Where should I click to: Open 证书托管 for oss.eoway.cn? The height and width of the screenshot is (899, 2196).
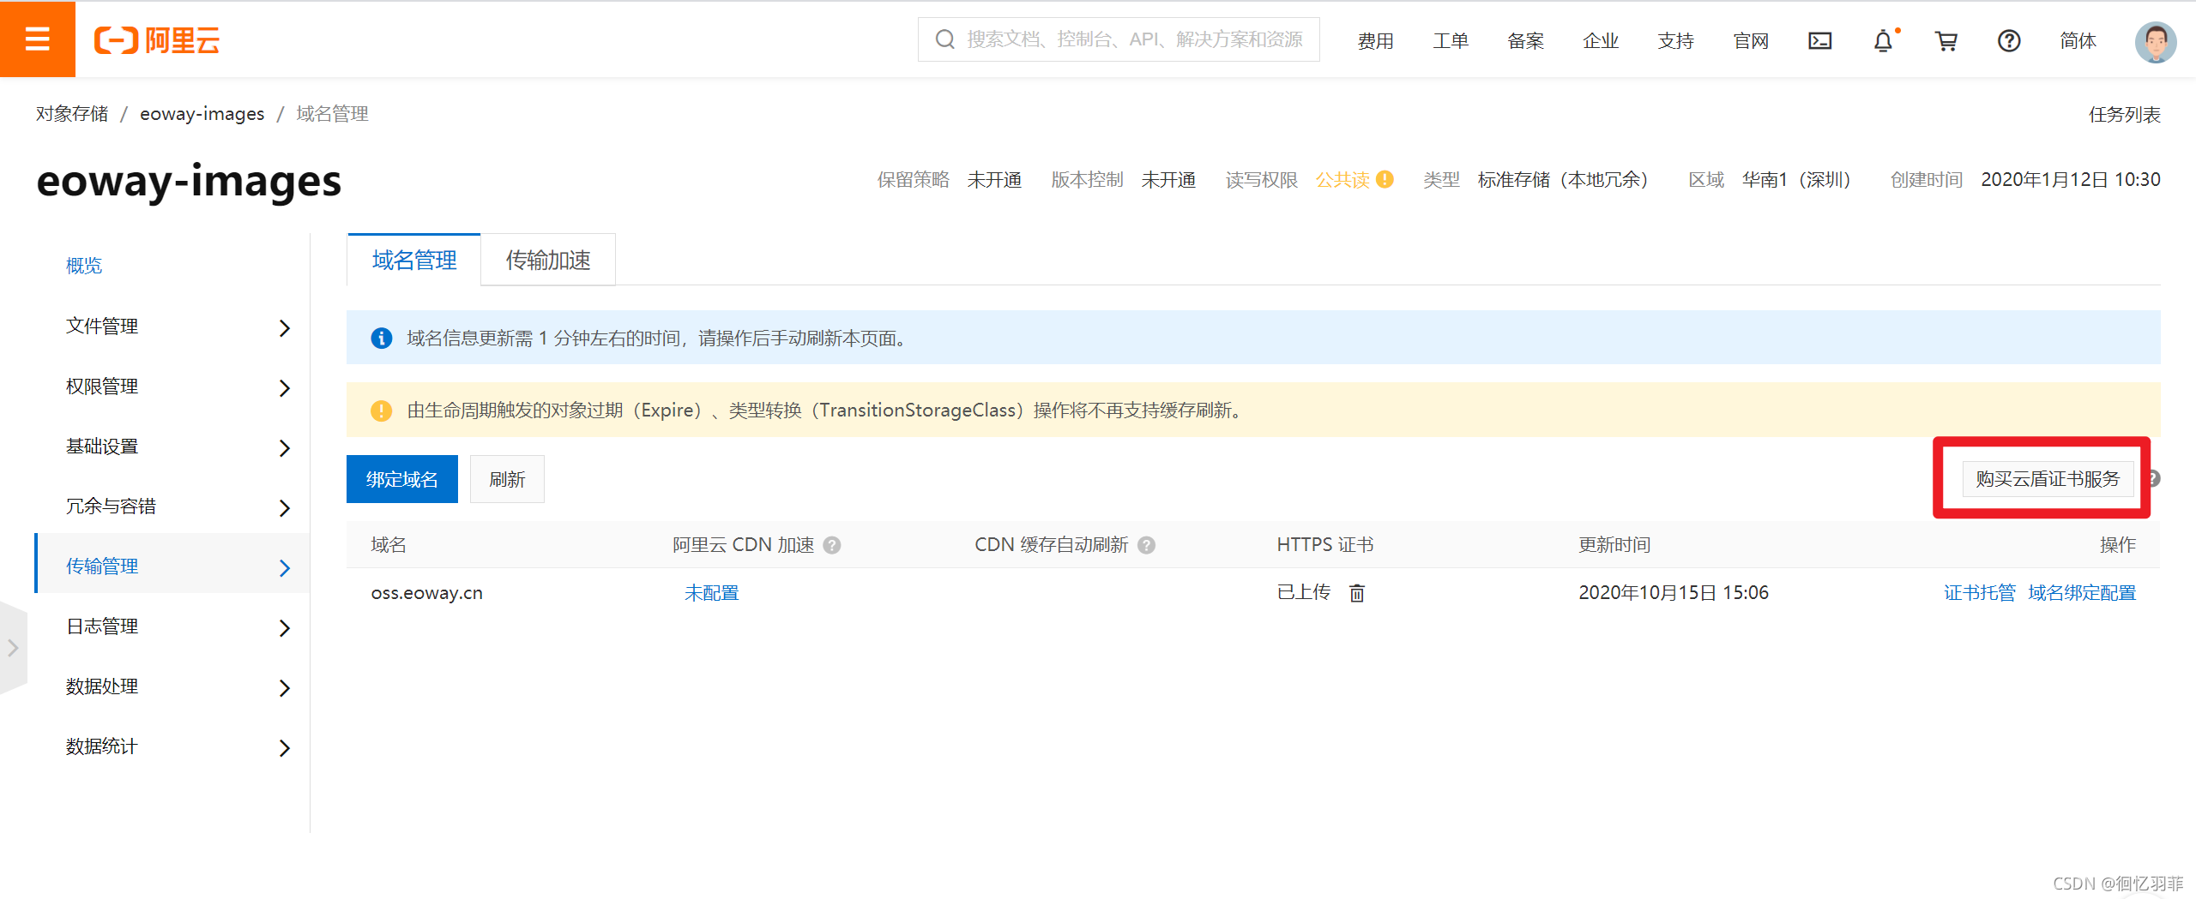point(1979,592)
